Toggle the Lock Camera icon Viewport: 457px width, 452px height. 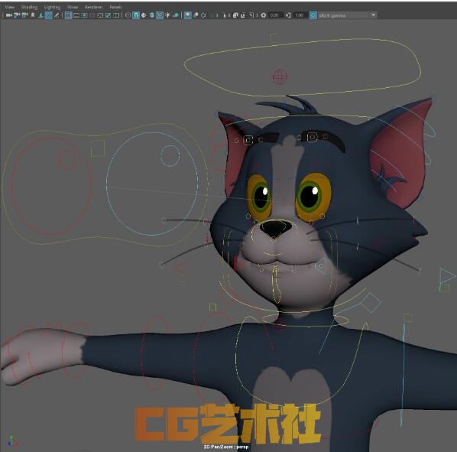[17, 15]
